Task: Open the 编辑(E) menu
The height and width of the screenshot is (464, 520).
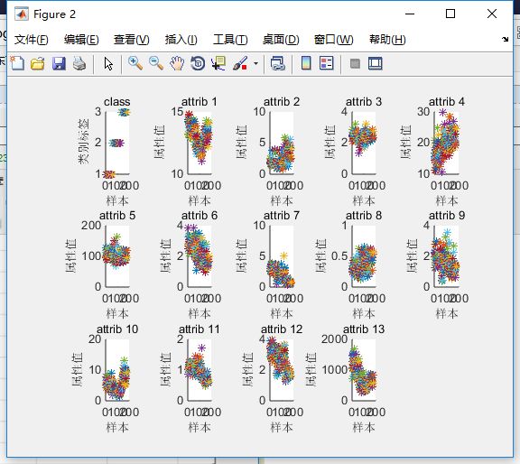Action: pos(81,40)
